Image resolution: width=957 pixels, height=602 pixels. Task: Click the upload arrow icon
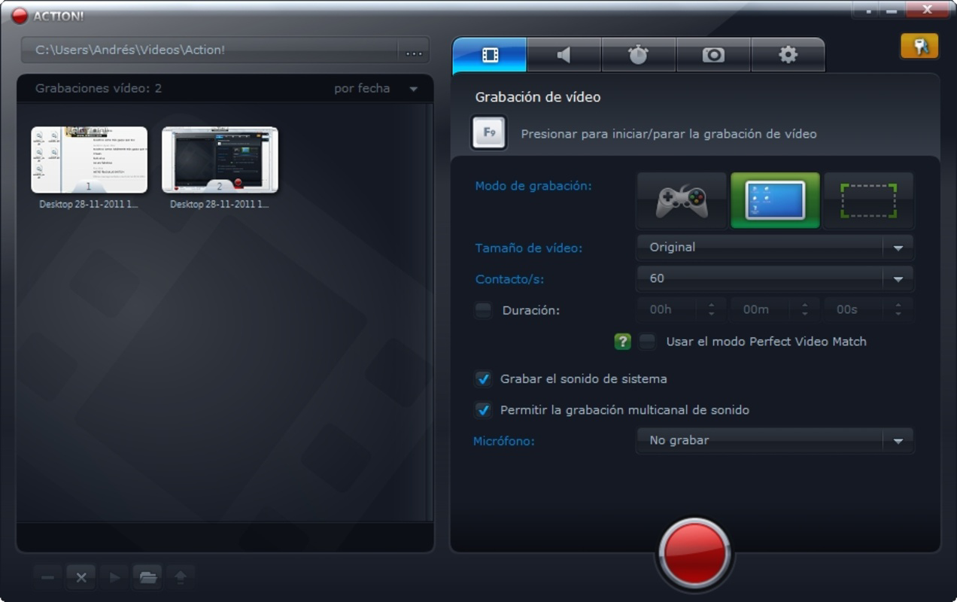click(x=181, y=577)
